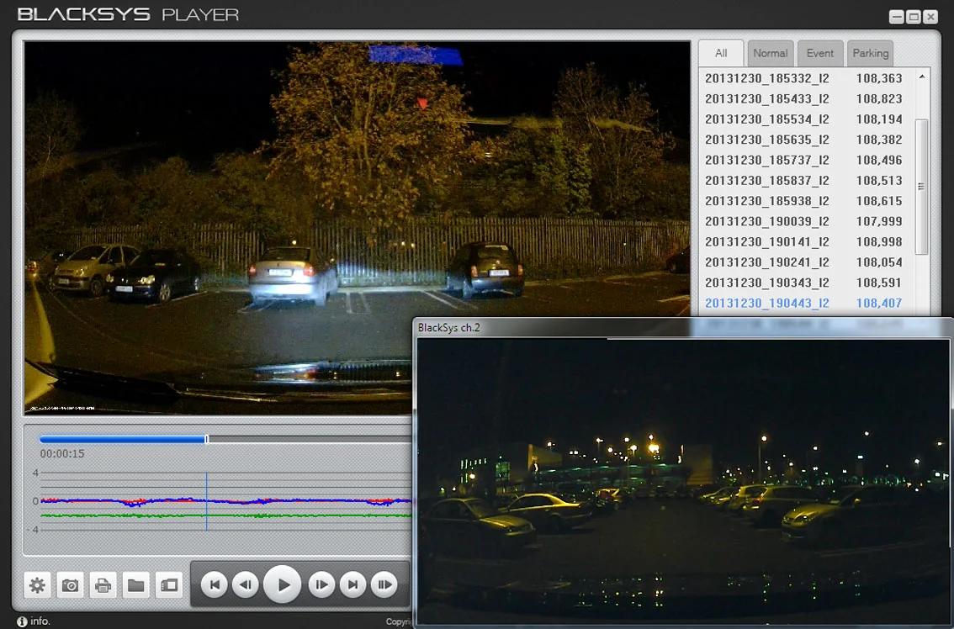Open the info link at bottom left
The width and height of the screenshot is (954, 629).
click(34, 621)
